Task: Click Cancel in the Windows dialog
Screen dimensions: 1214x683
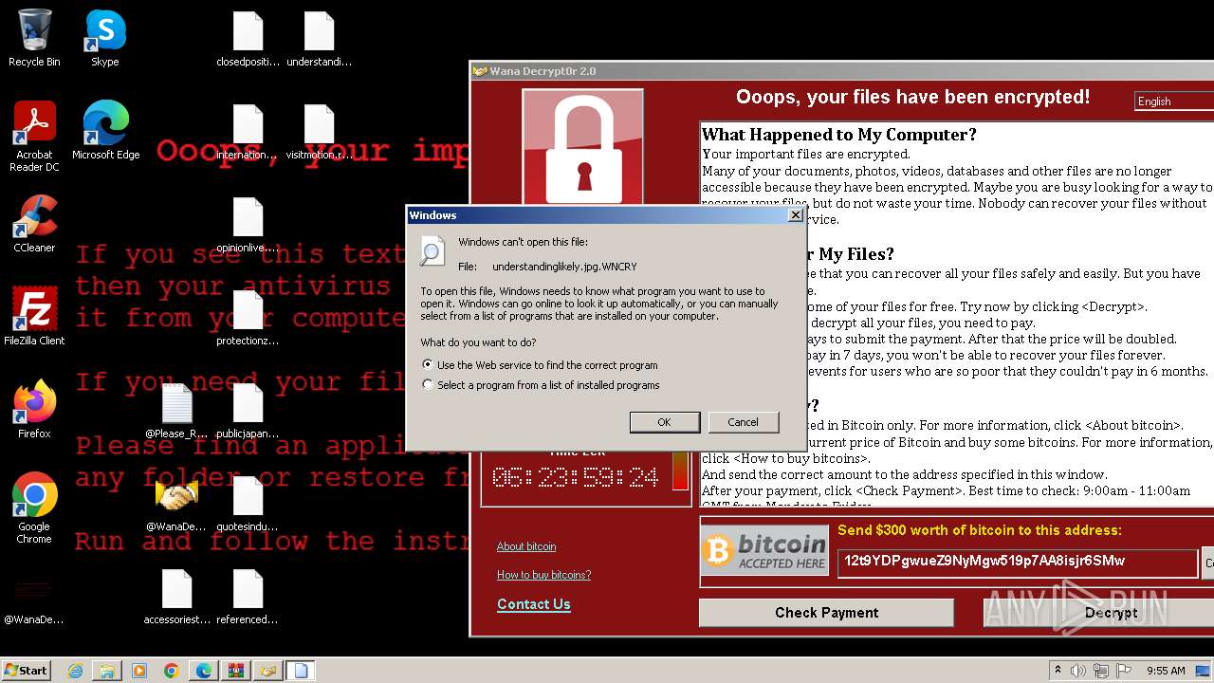Action: (743, 422)
